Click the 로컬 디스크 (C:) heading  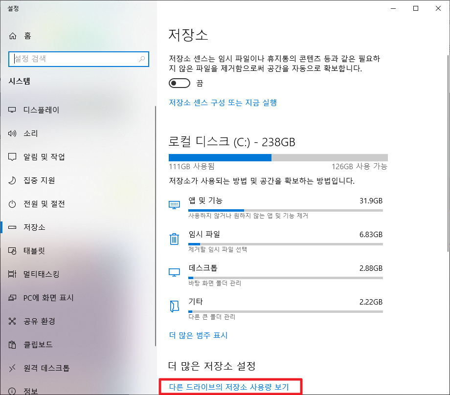click(x=232, y=142)
